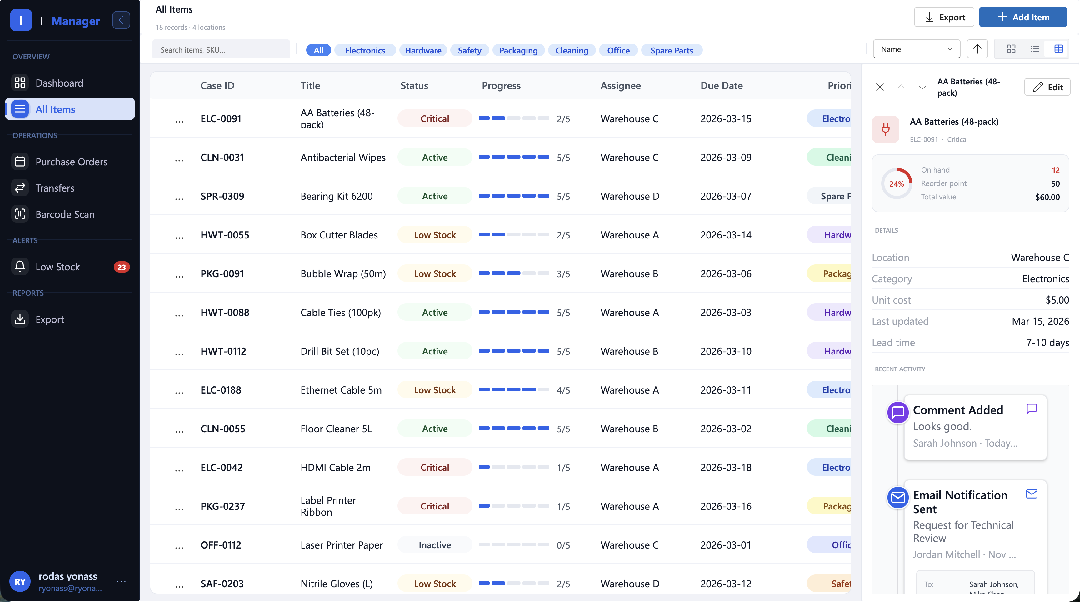
Task: Filter by Packaging category
Action: tap(518, 50)
